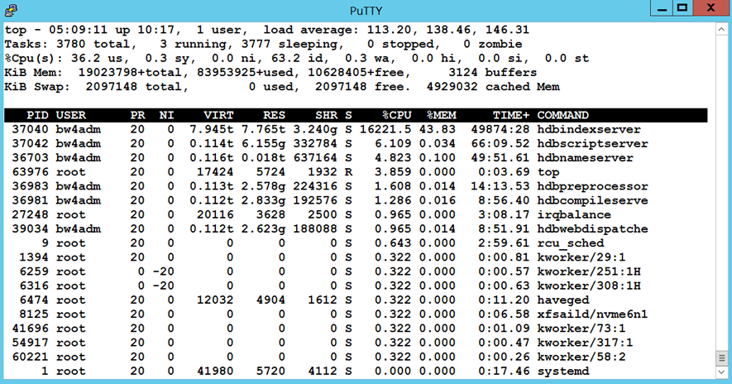
Task: Click the PID column header
Action: tap(37, 115)
